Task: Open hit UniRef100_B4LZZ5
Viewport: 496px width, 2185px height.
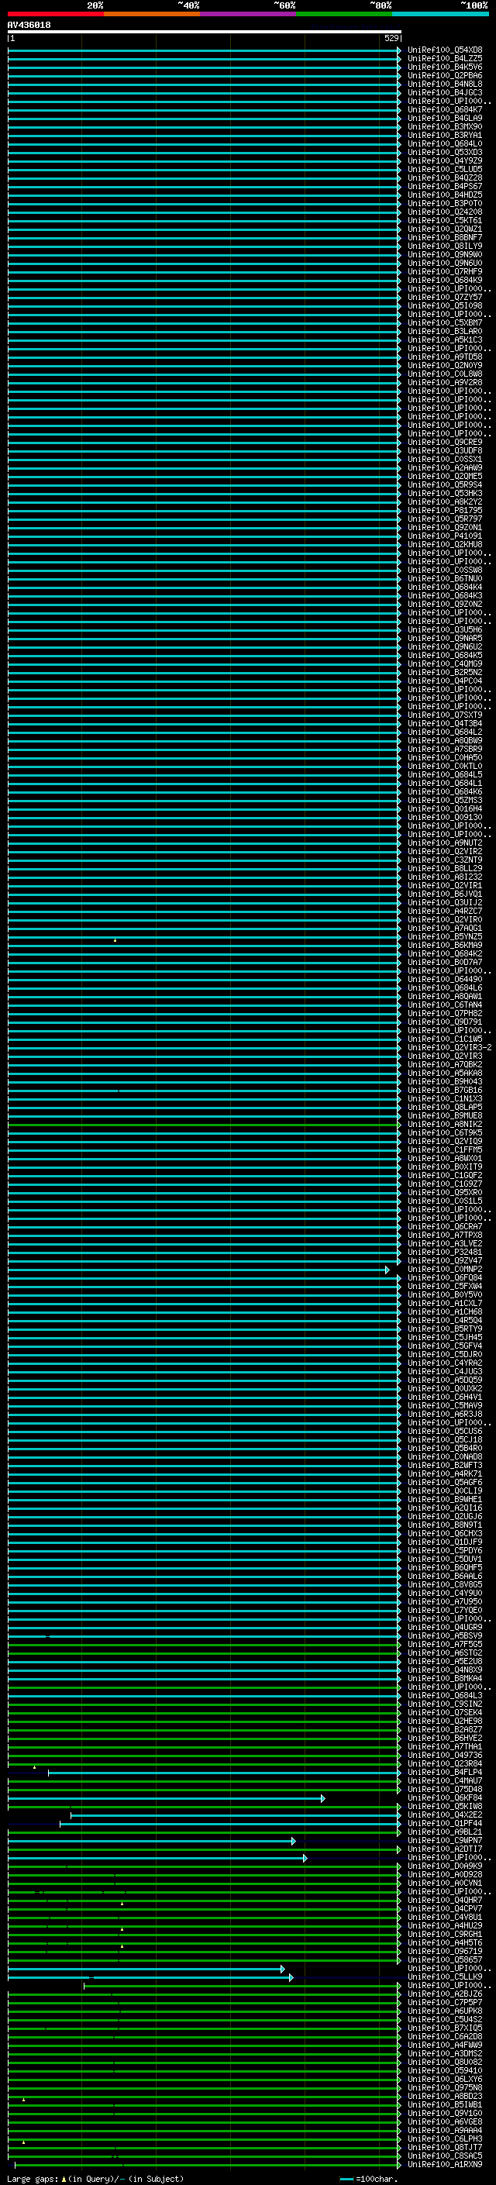Action: [445, 59]
